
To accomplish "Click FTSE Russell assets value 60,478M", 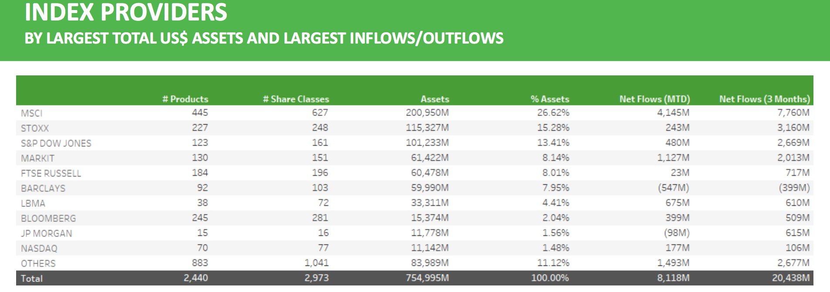I will tap(430, 173).
